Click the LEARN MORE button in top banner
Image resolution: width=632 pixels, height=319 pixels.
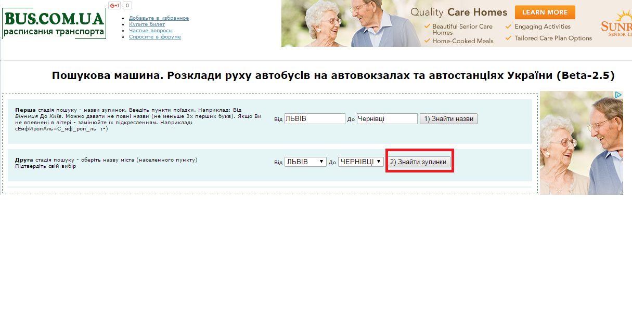coord(545,12)
